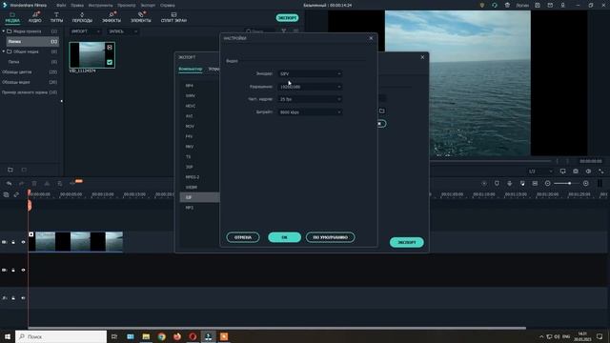Click the preview playback progress bar
Image resolution: width=610 pixels, height=343 pixels.
490,161
